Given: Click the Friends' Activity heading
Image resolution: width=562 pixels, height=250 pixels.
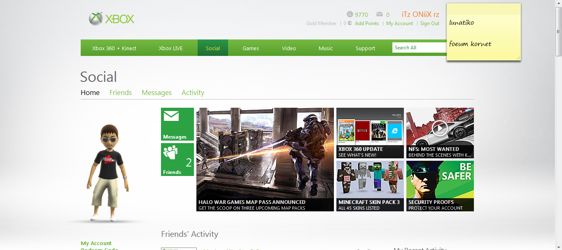Looking at the screenshot, I should (189, 234).
